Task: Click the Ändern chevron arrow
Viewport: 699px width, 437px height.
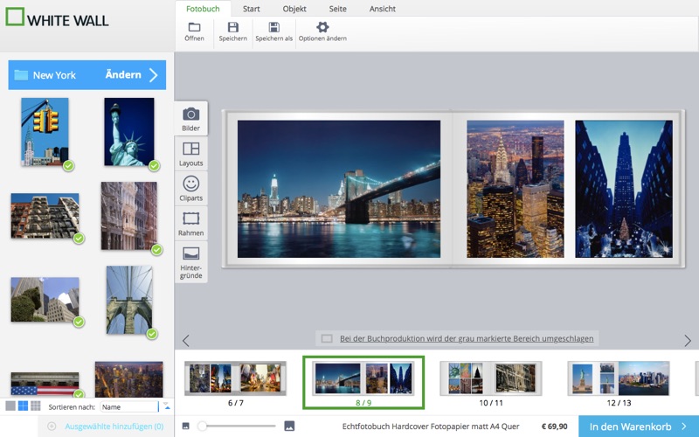Action: tap(154, 75)
